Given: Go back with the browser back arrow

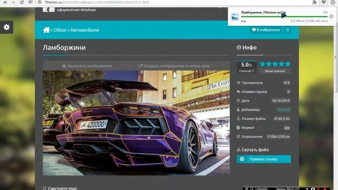Looking at the screenshot, I should click(x=5, y=2).
